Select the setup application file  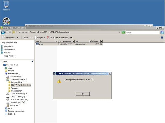40,44
